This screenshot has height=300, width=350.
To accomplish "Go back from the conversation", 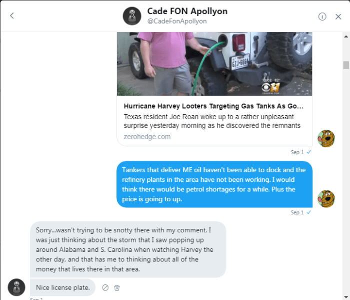I will [x=12, y=16].
